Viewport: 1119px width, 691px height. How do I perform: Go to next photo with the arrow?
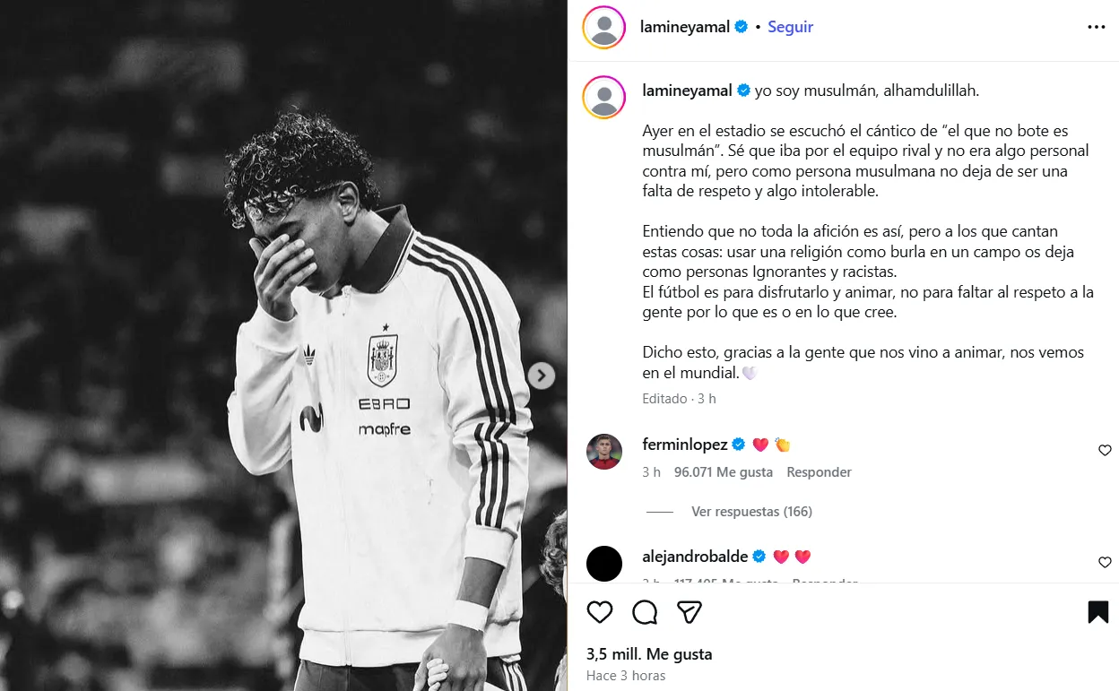pos(541,376)
